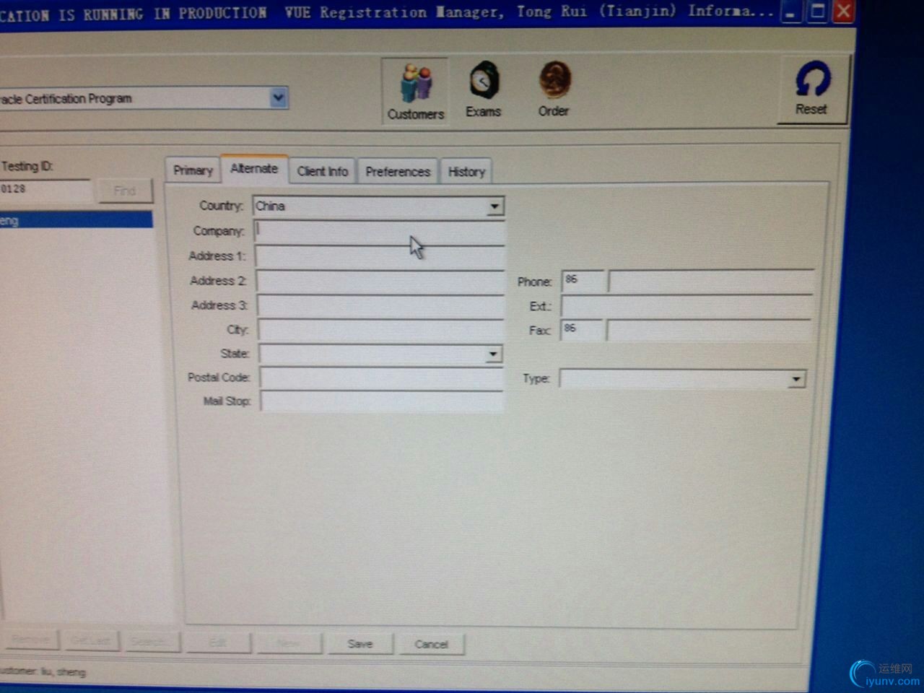Click the City input field
This screenshot has height=693, width=924.
point(381,330)
